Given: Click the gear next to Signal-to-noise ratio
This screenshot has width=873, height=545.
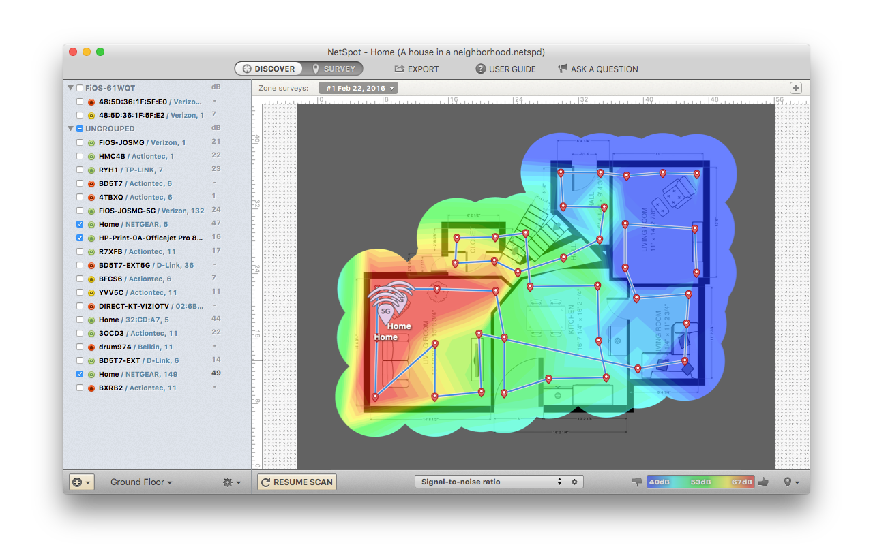Looking at the screenshot, I should pos(574,482).
